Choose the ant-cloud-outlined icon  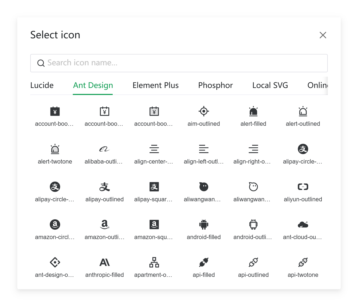click(x=303, y=225)
